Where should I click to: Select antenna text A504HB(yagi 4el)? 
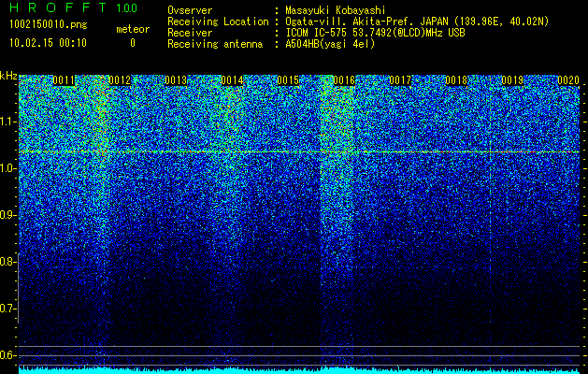click(330, 44)
